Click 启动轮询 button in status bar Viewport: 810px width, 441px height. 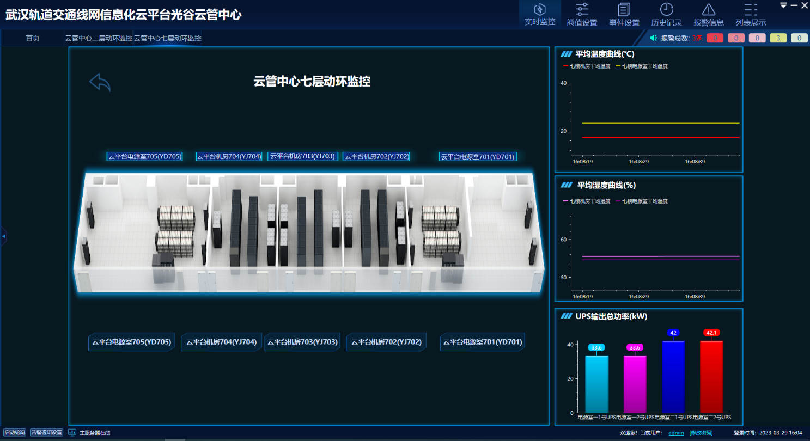pyautogui.click(x=15, y=433)
